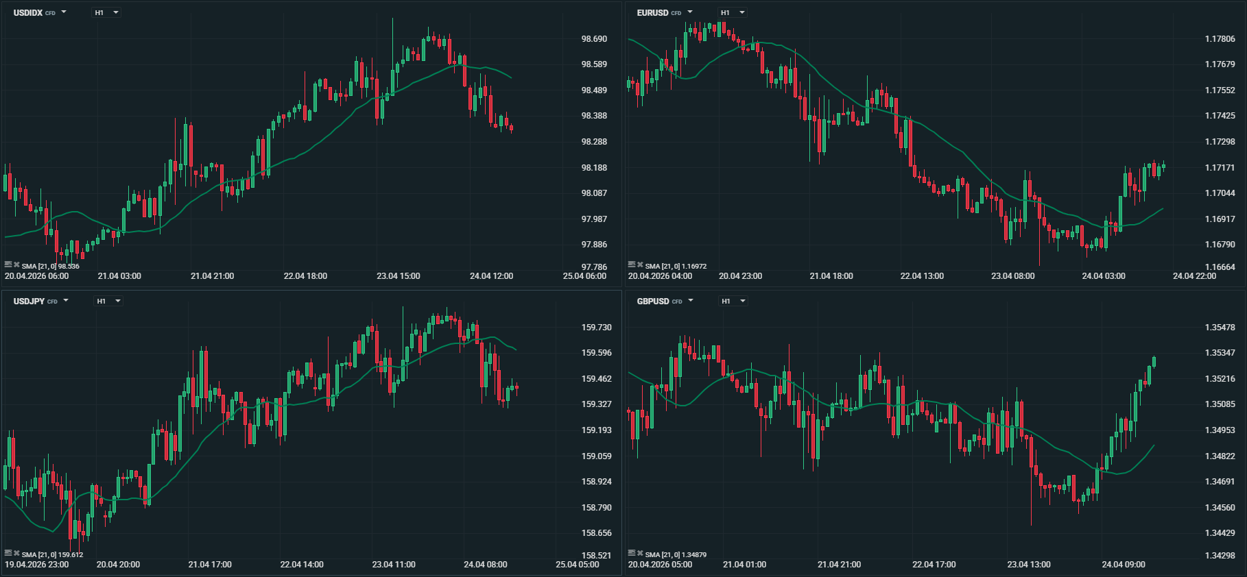
Task: Open the H1 timeframe selector on USDJPY
Action: pos(109,301)
